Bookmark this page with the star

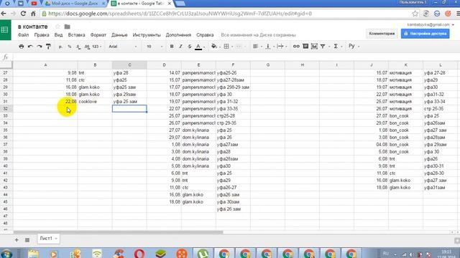coord(415,14)
